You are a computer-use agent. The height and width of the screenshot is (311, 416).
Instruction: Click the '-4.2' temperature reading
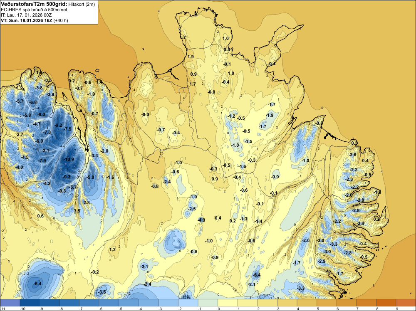pyautogui.click(x=46, y=183)
